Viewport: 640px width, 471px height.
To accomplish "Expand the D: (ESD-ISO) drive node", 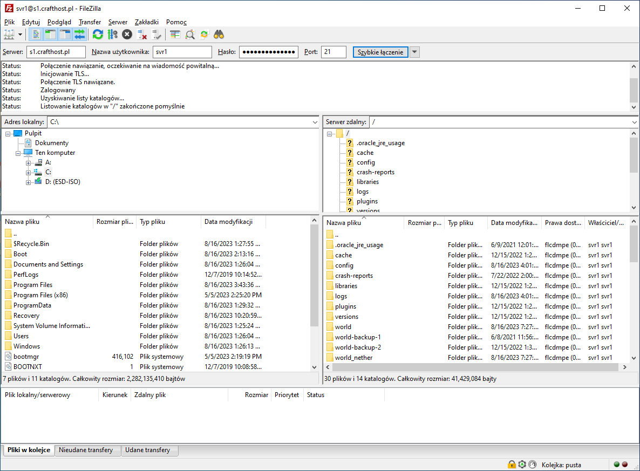I will (x=28, y=182).
